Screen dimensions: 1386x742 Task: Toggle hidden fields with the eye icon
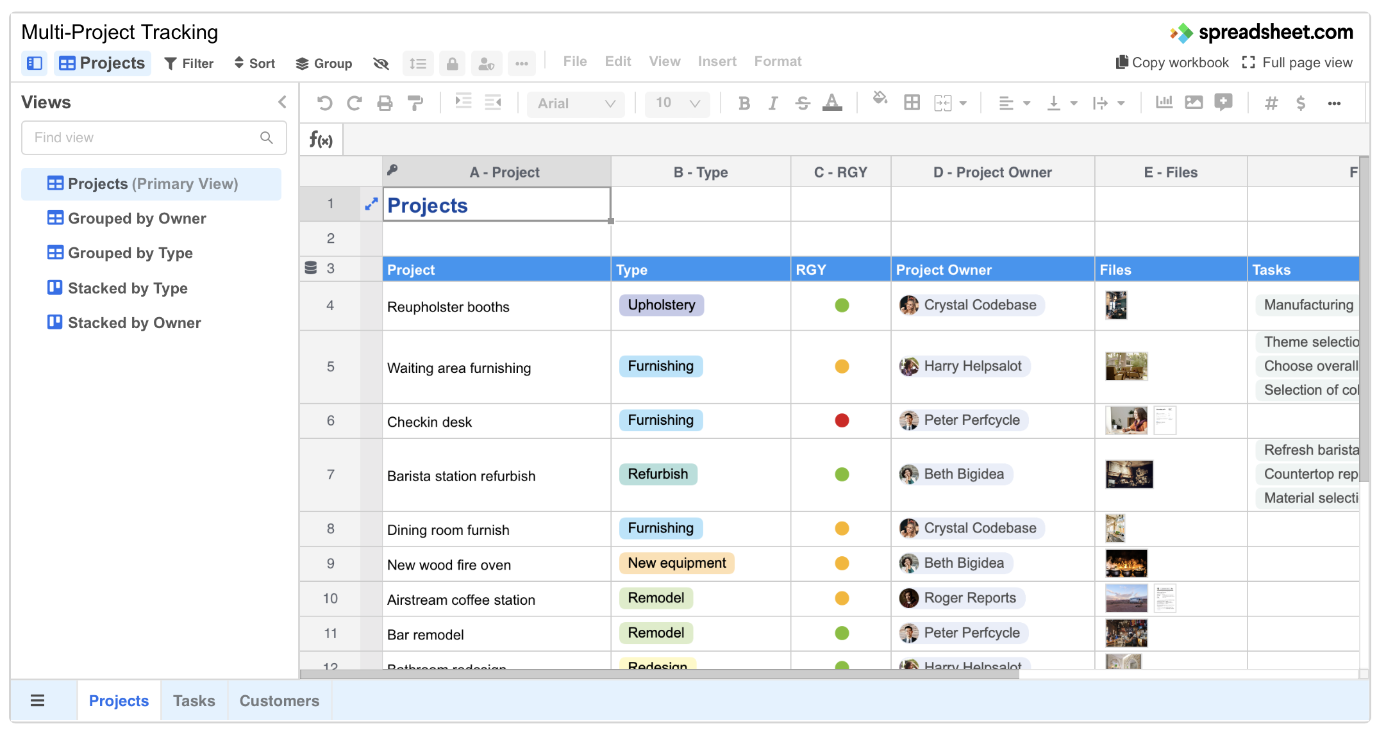click(x=381, y=63)
